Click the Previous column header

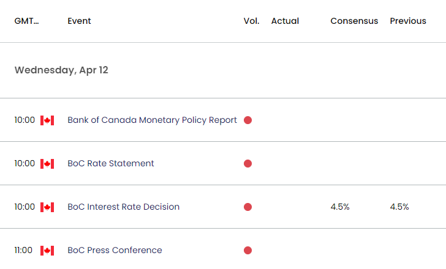[x=408, y=21]
